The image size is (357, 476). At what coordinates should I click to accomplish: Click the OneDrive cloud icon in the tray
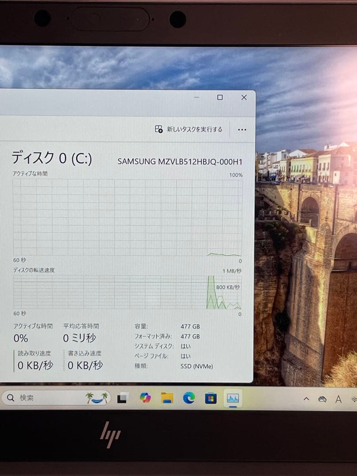[322, 399]
